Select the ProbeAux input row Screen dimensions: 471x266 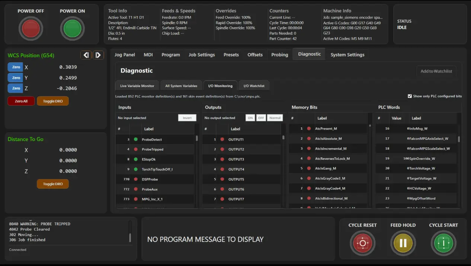coord(155,189)
